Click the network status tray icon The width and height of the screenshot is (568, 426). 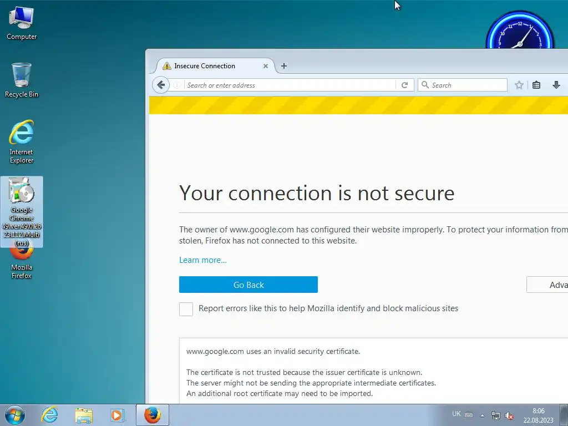[x=495, y=415]
